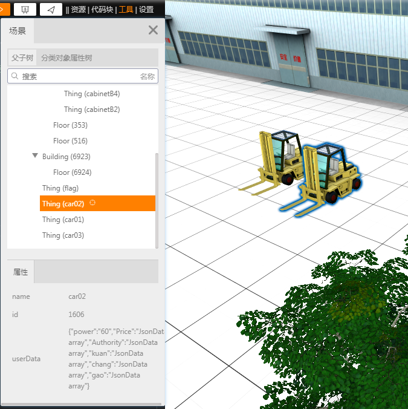Click the magnifier search icon
408x409 pixels.
[15, 76]
